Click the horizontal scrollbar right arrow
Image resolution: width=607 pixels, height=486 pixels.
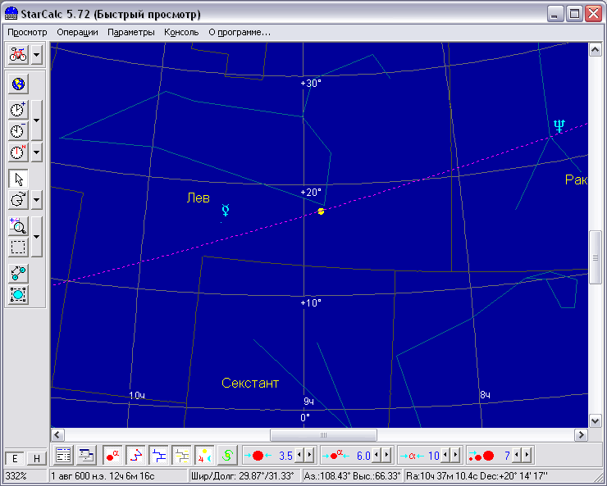click(581, 435)
